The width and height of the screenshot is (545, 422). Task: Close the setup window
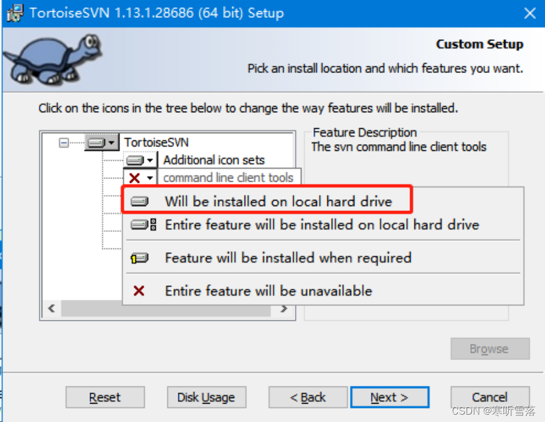529,13
